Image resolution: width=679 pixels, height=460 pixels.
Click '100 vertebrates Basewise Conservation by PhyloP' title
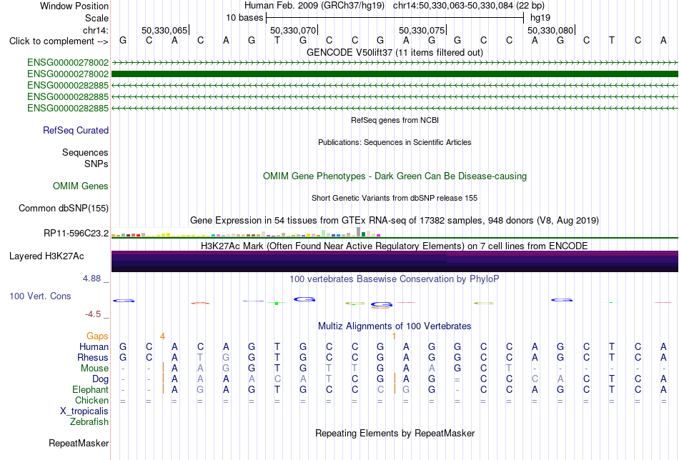coord(395,279)
